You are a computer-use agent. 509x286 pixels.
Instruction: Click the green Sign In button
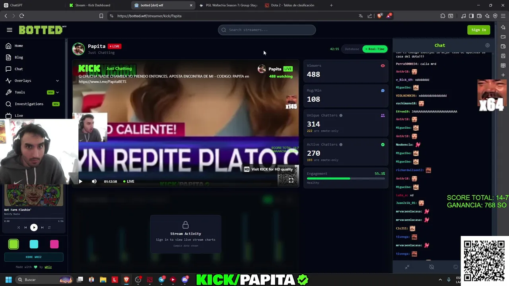click(x=478, y=30)
